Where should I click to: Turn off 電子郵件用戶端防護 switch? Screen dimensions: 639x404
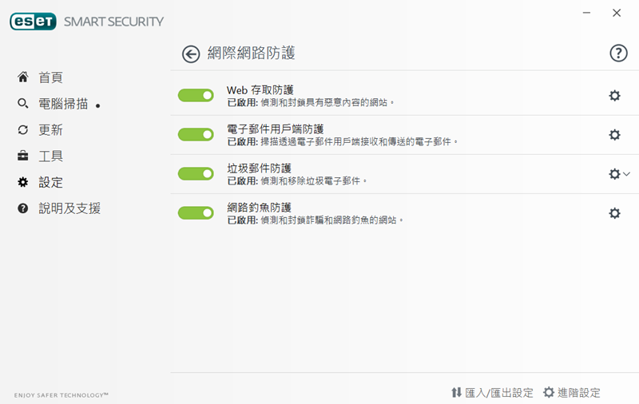coord(196,135)
